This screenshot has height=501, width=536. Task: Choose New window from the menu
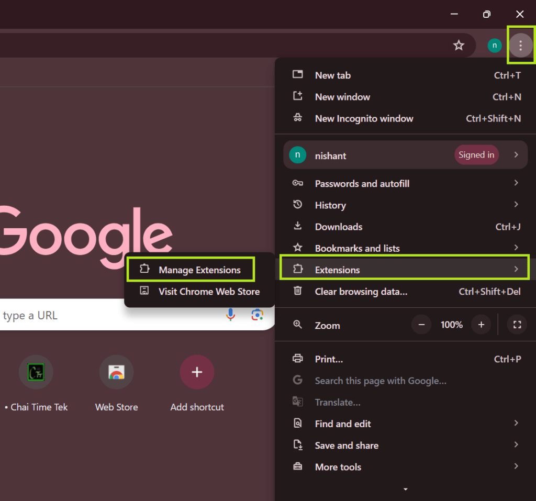pyautogui.click(x=406, y=97)
